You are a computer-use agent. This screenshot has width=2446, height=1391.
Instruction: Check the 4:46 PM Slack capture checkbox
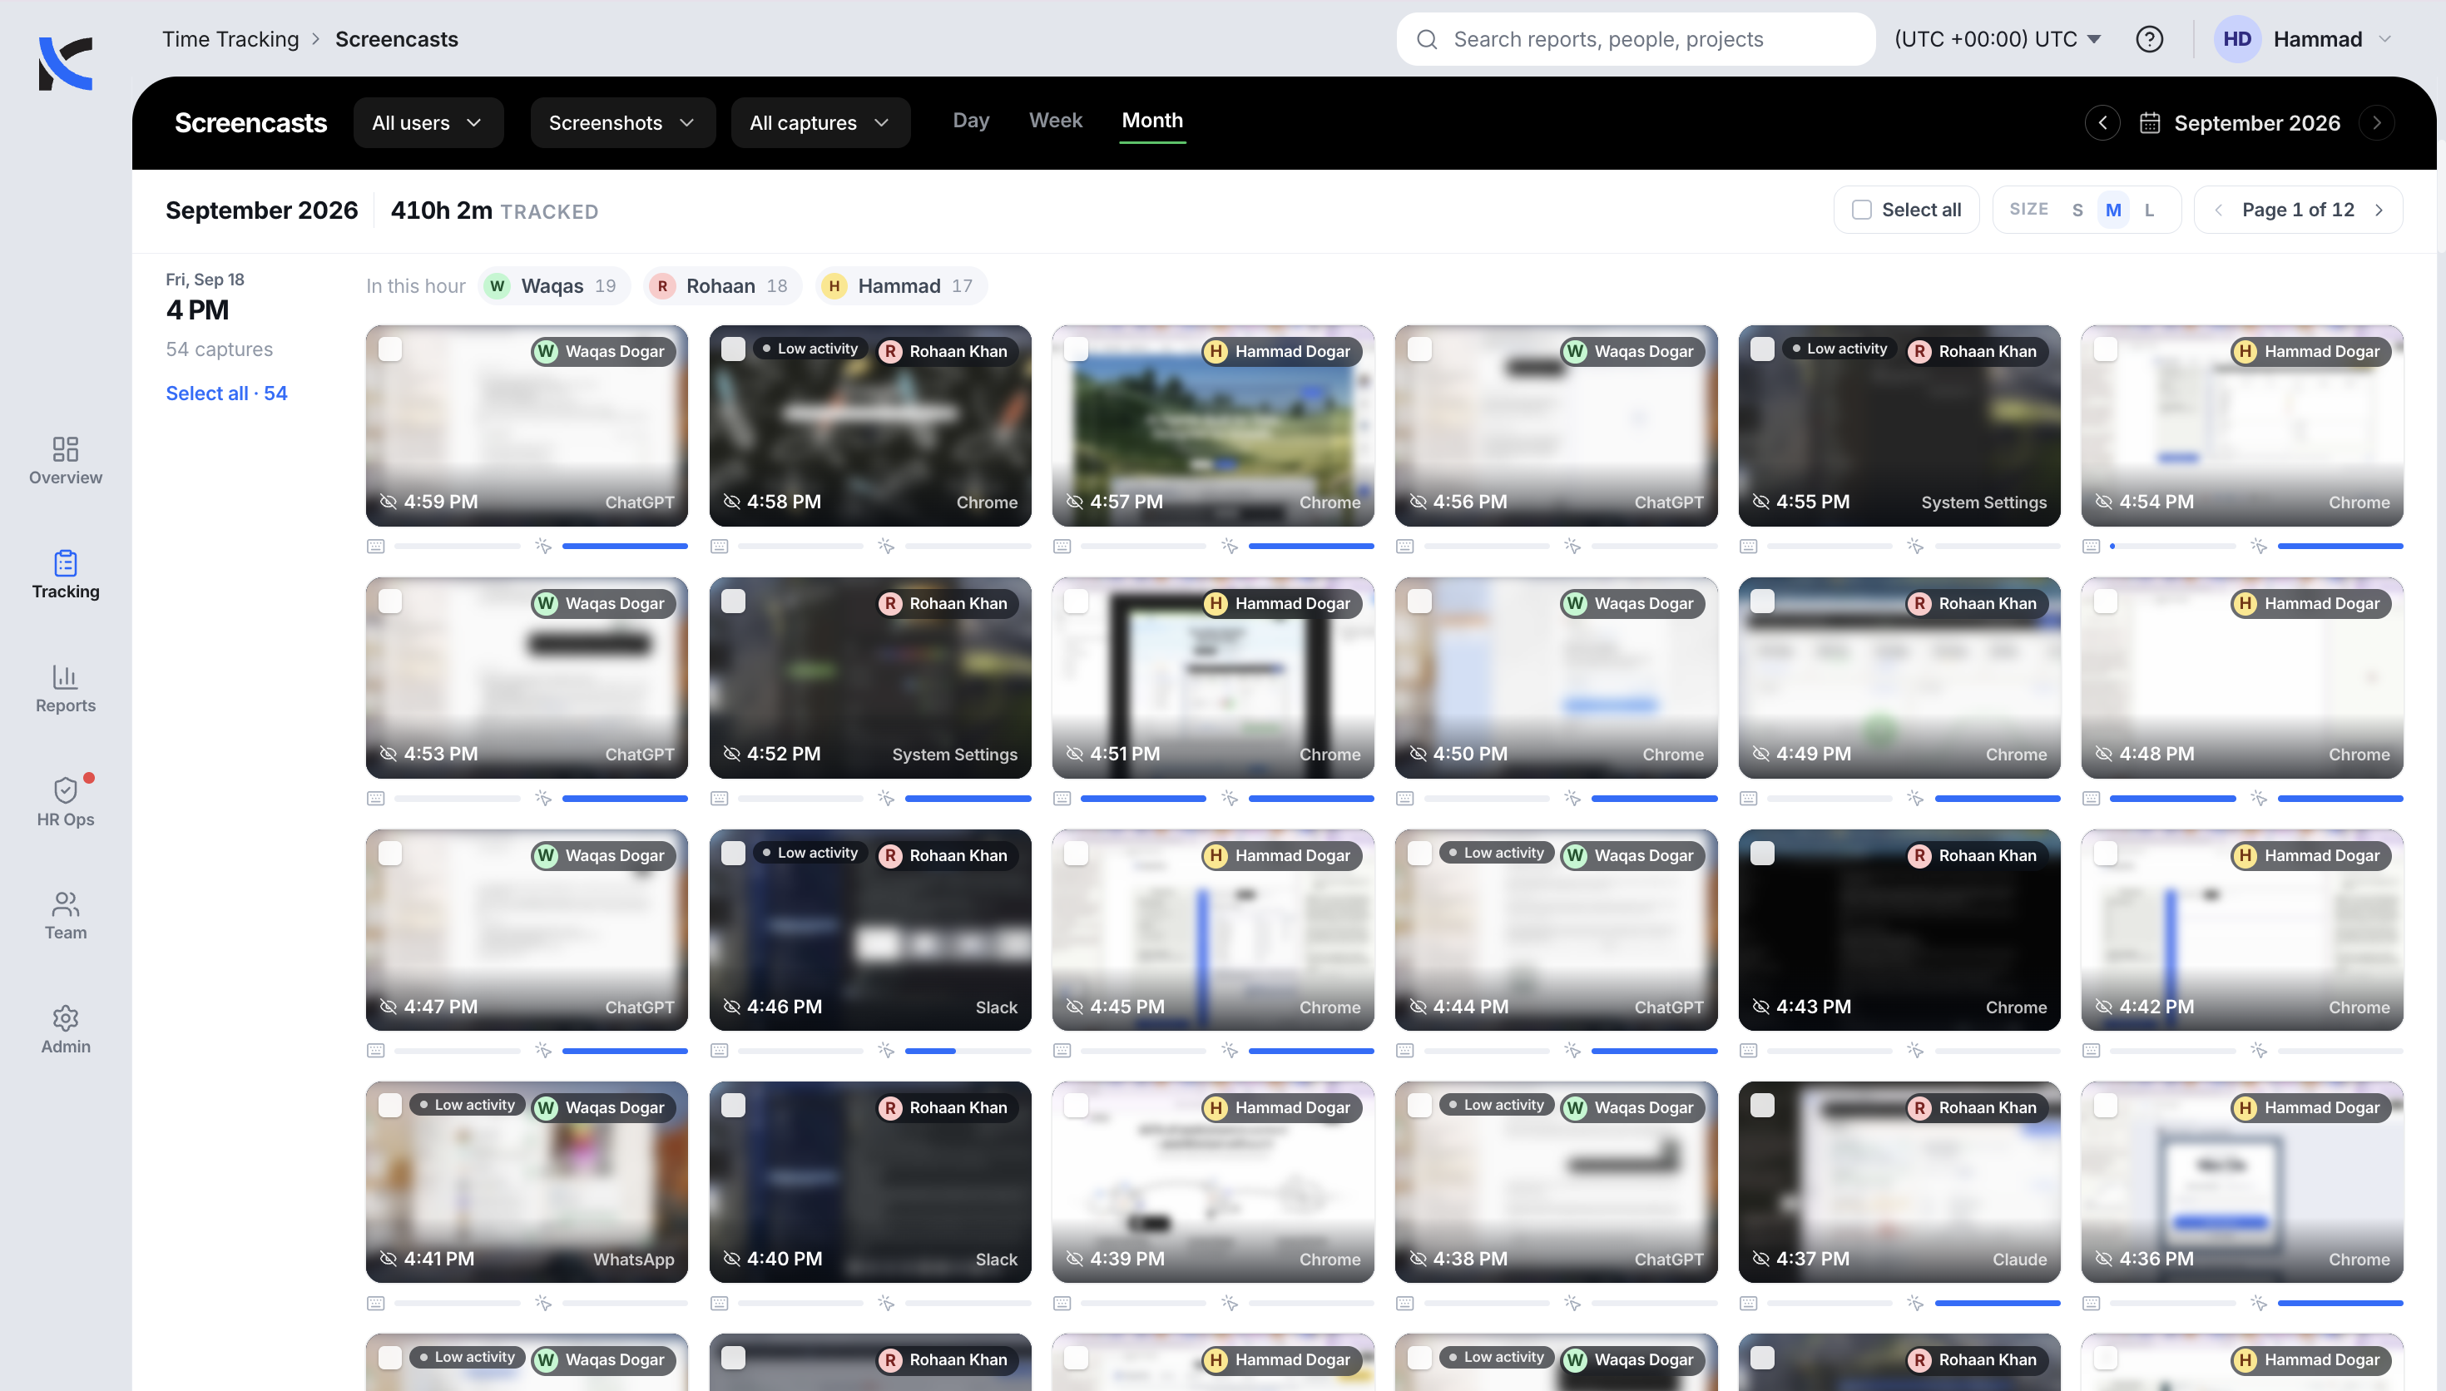pos(733,854)
